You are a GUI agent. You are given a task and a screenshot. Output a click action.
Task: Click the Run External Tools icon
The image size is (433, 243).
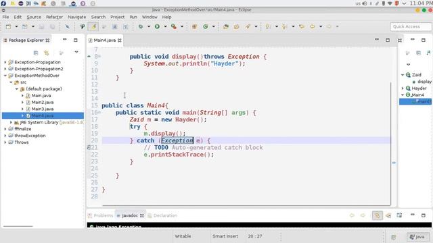174,26
